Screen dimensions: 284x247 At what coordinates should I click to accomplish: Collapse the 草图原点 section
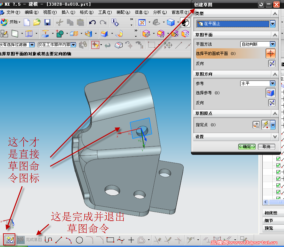pos(275,114)
